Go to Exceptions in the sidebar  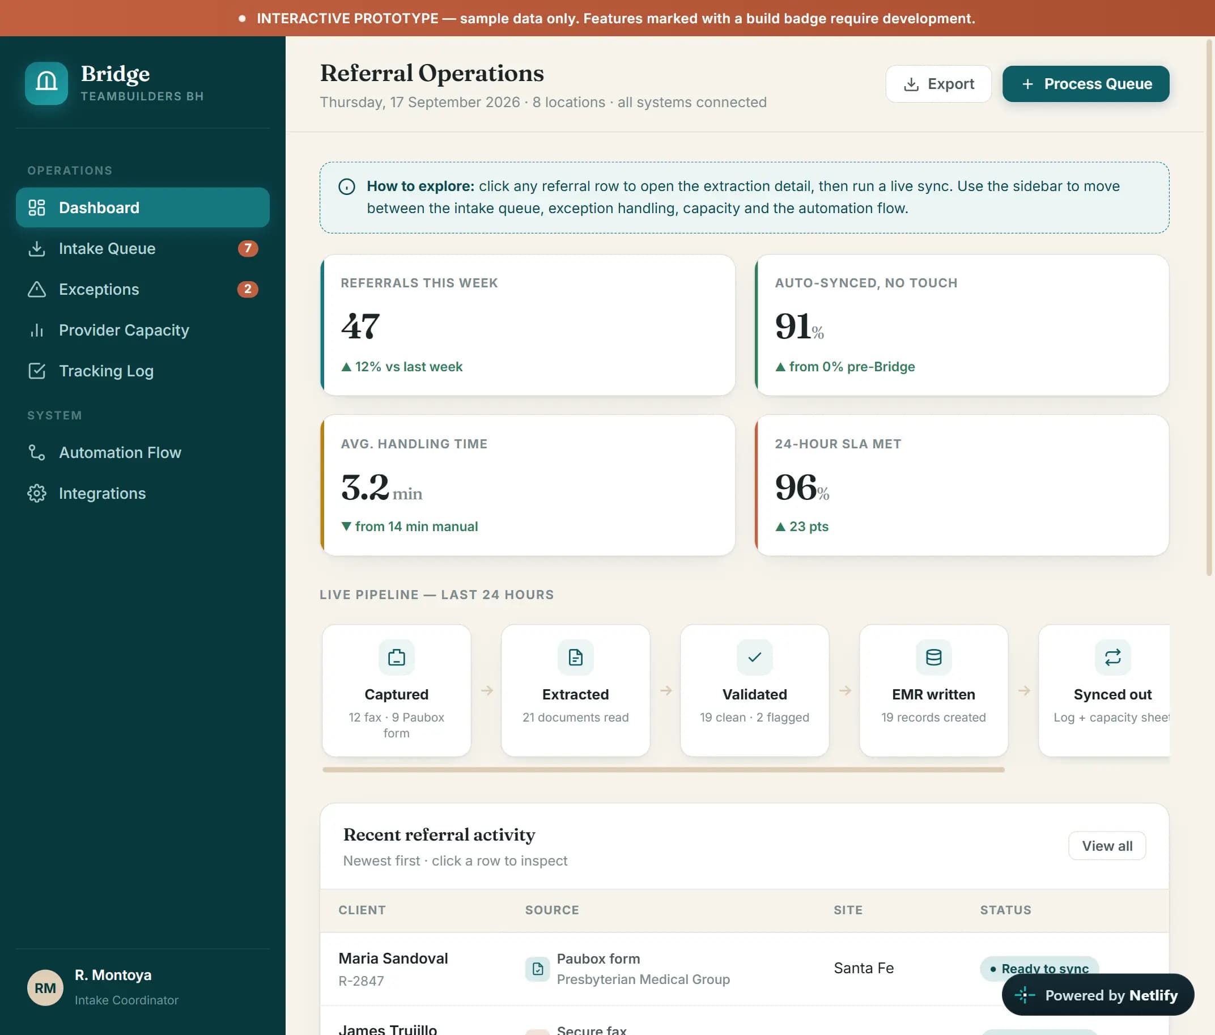[x=142, y=289]
